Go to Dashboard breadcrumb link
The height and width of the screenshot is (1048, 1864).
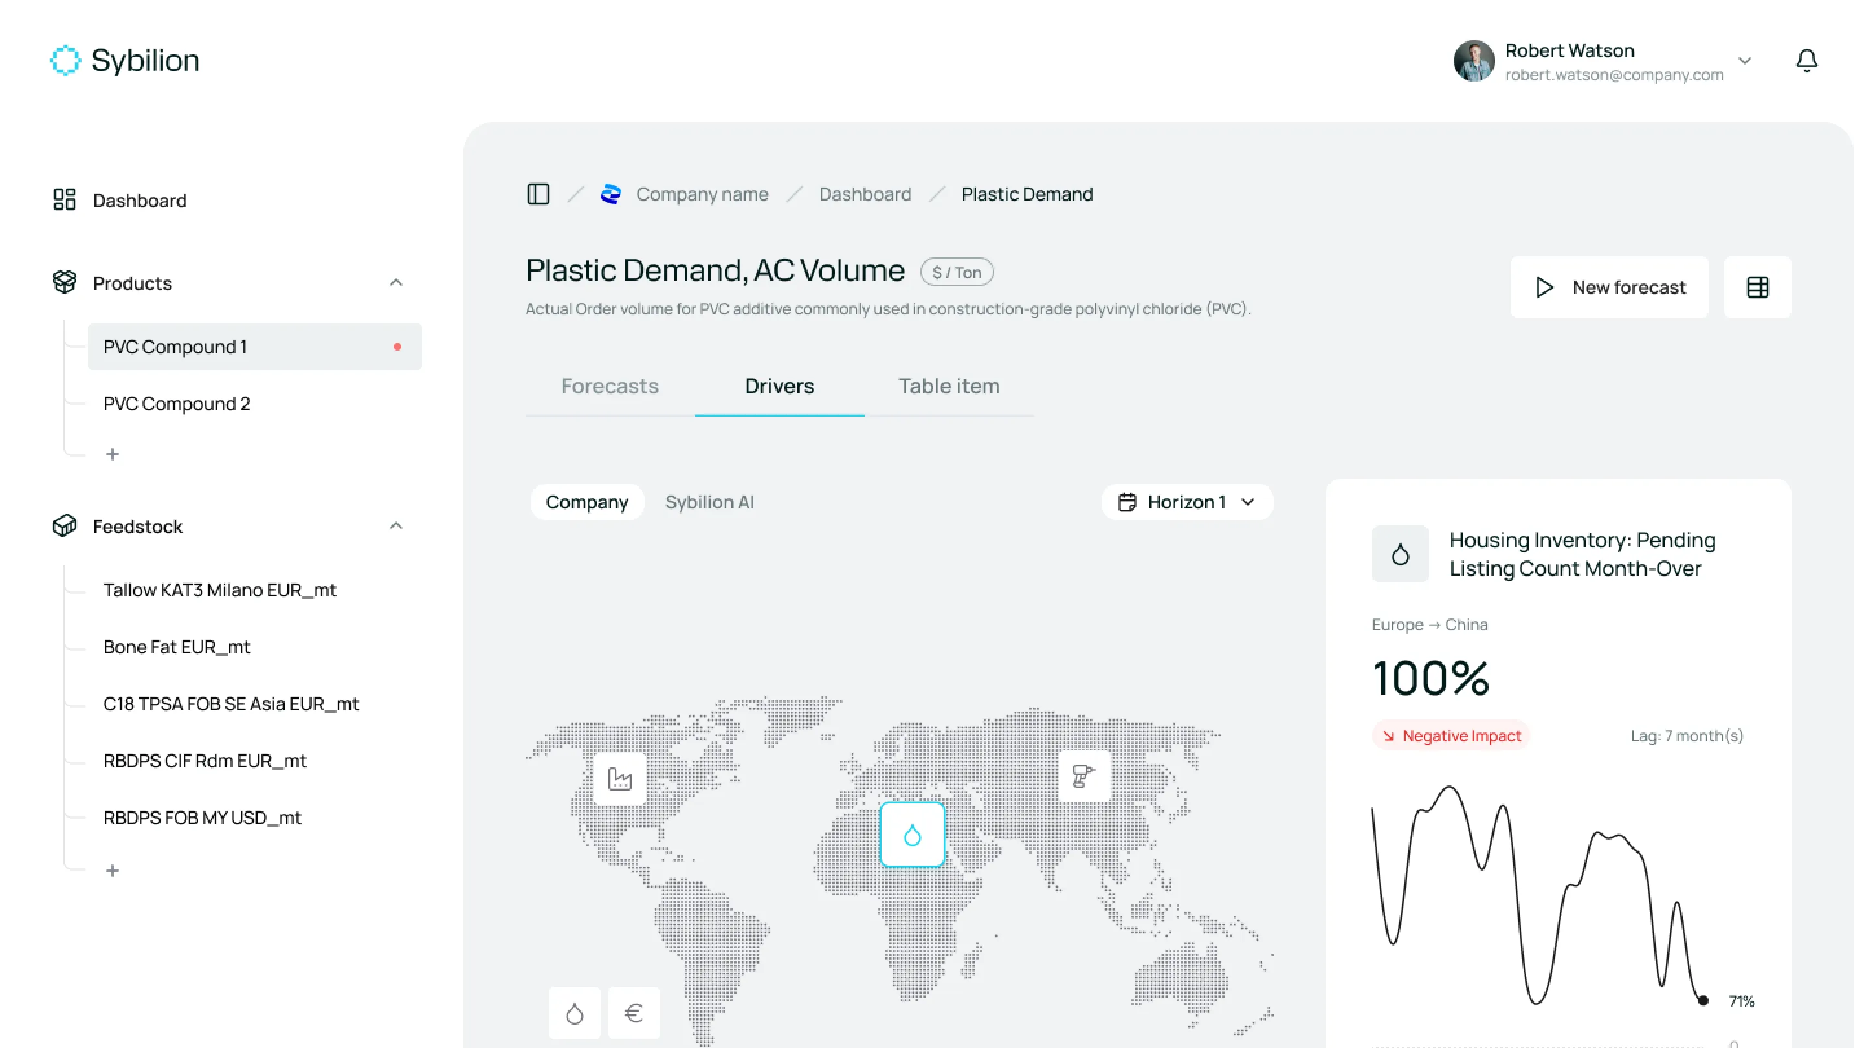tap(865, 194)
